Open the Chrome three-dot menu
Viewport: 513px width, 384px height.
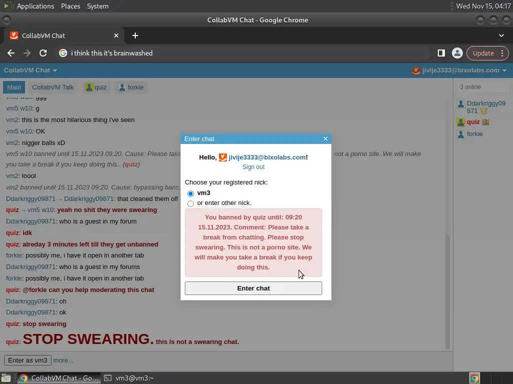502,53
